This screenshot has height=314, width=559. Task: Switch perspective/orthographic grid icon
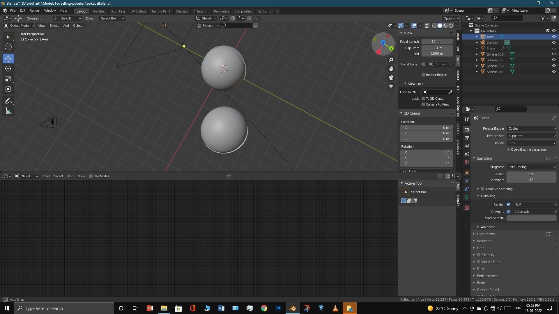391,87
